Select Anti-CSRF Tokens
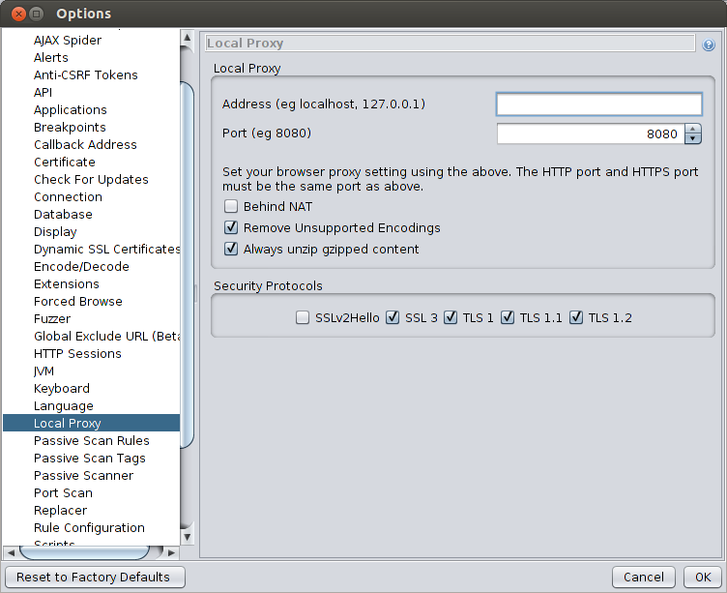 coord(86,75)
